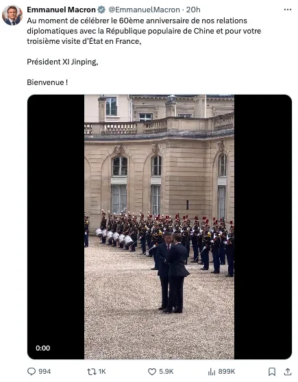Viewport: 298px width, 382px height.
Task: Click the retweet arrows icon
Action: 92,372
